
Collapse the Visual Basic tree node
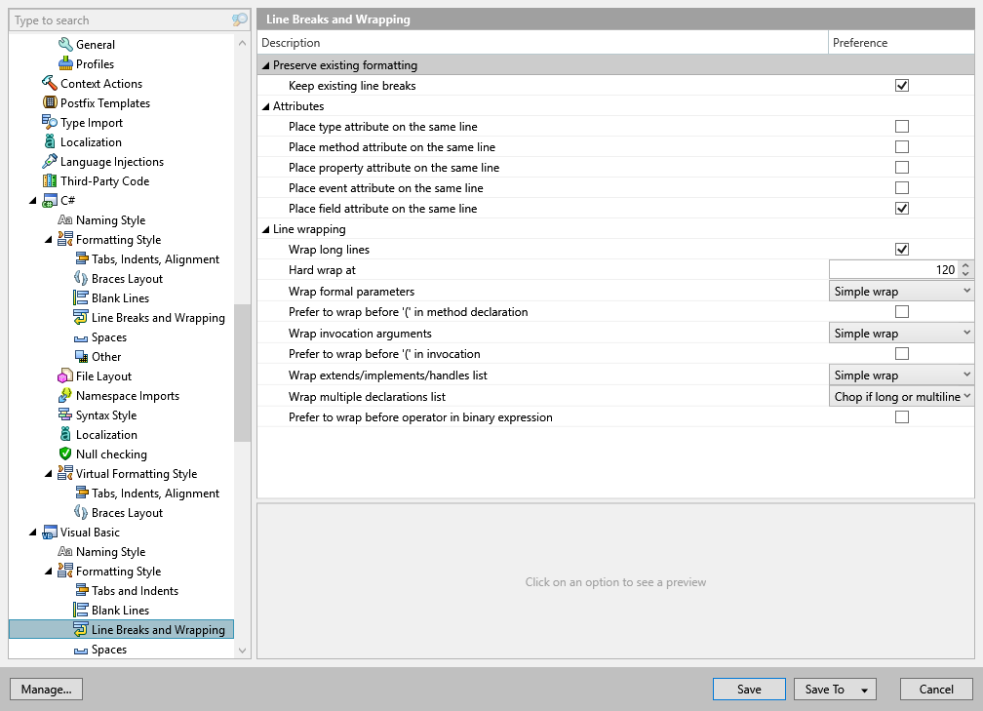coord(33,533)
